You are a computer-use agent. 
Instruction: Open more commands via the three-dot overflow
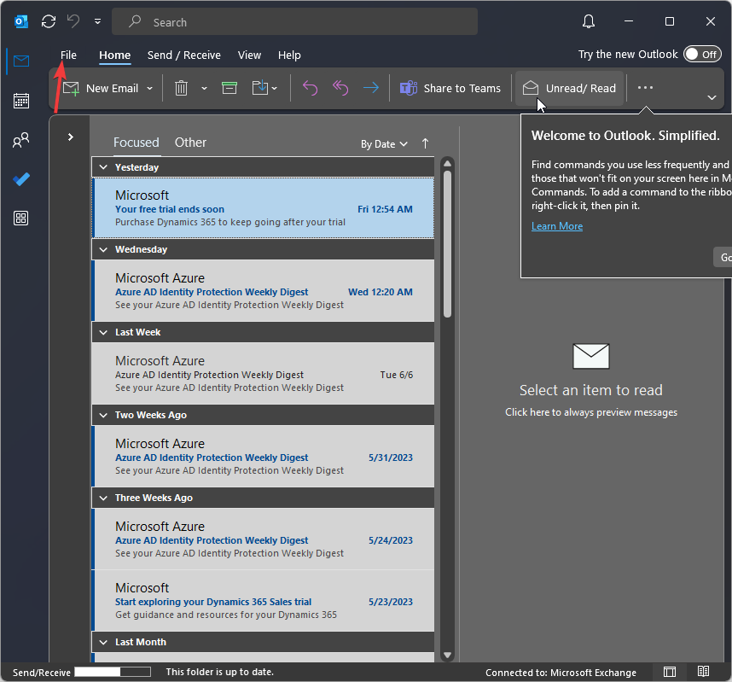645,88
